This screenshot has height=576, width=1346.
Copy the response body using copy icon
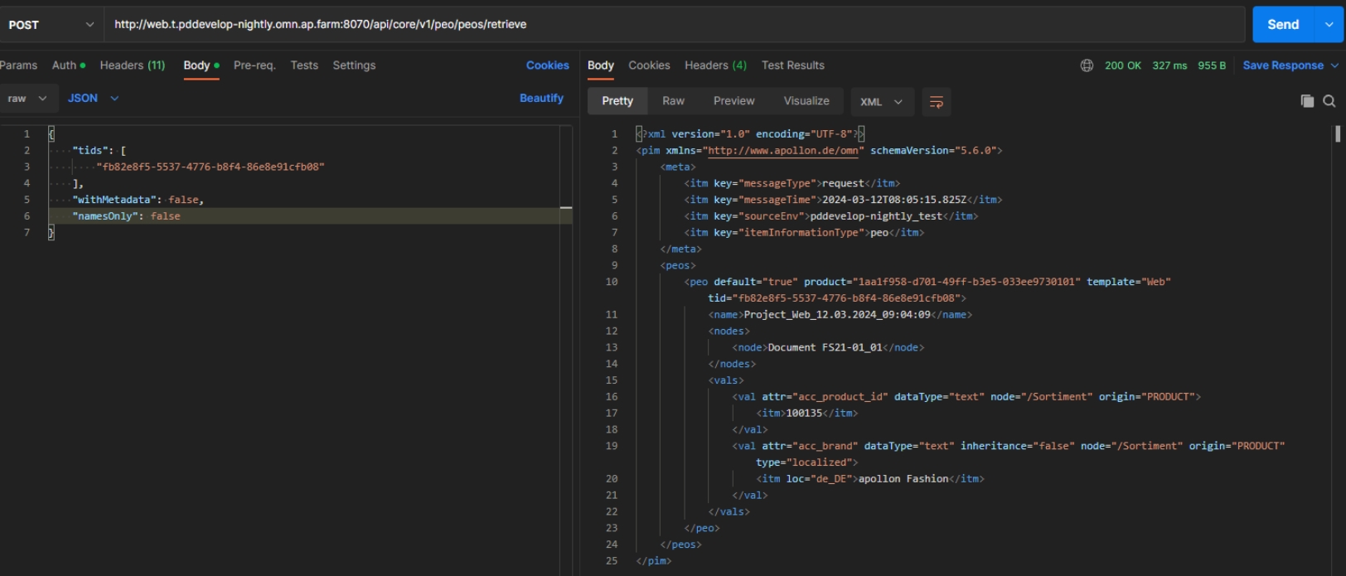coord(1307,101)
